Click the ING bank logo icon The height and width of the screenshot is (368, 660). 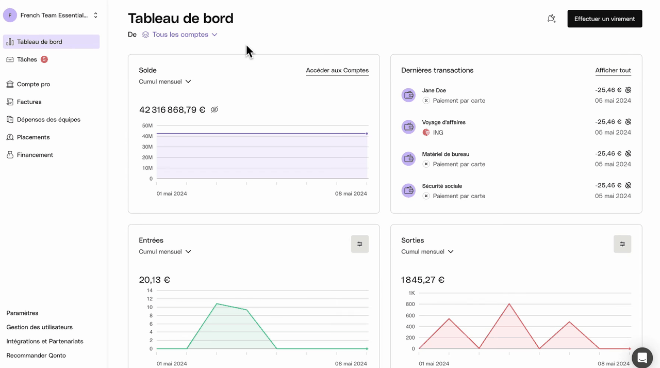pos(426,133)
